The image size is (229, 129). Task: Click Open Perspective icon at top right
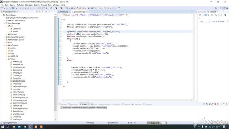(x=221, y=8)
